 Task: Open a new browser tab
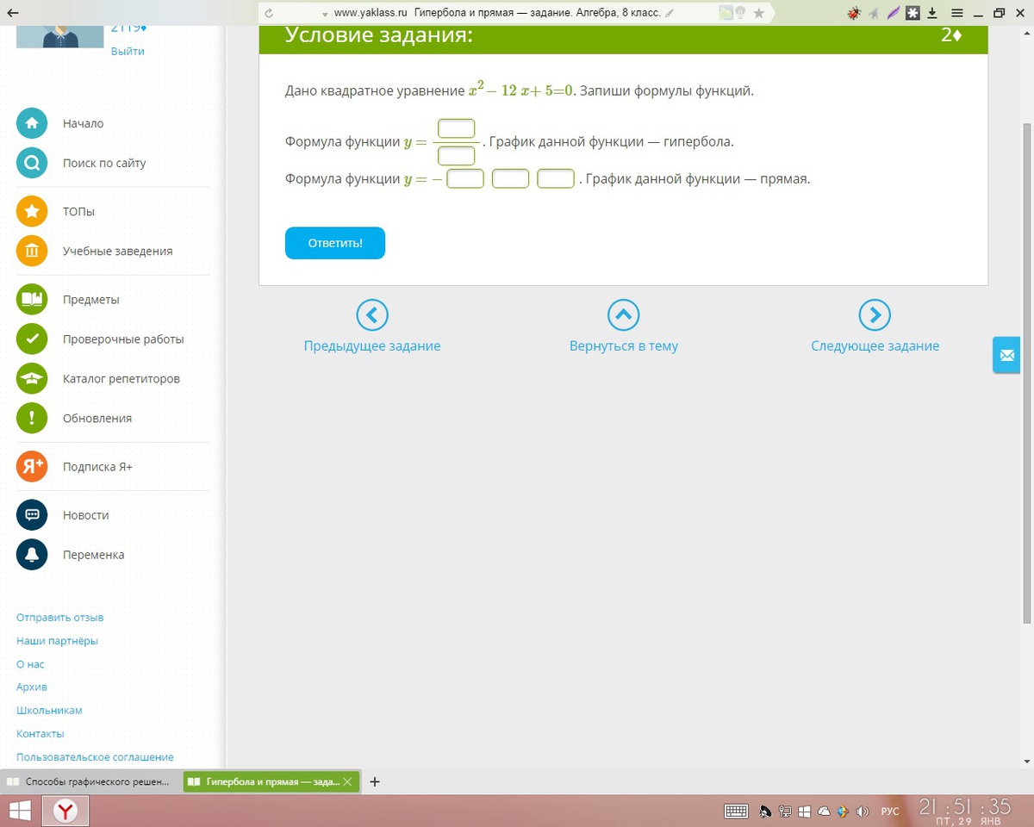pos(375,782)
